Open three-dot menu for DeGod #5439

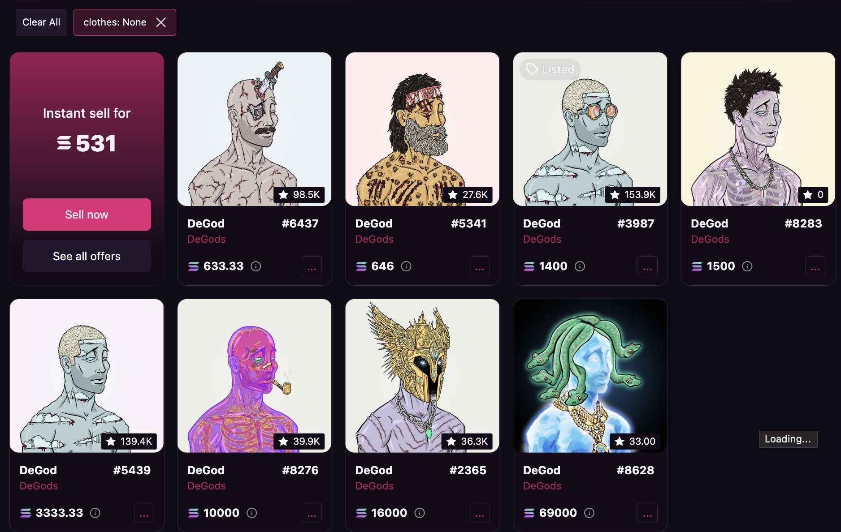[144, 513]
